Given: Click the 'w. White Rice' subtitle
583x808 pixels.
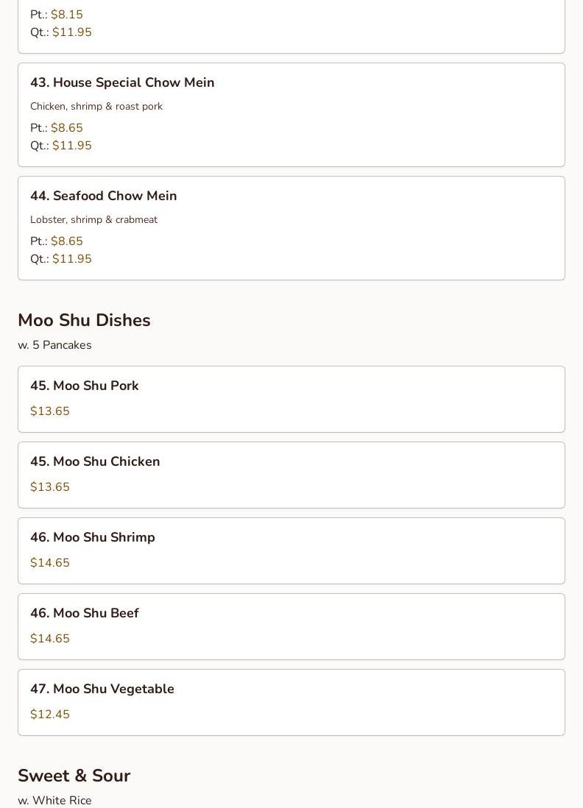Looking at the screenshot, I should point(54,800).
